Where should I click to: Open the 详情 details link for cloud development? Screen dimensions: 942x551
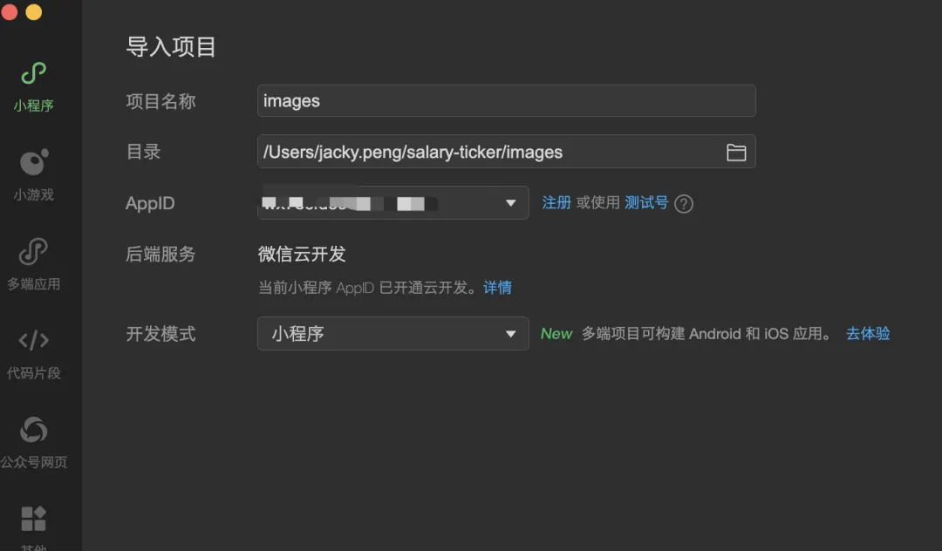497,288
